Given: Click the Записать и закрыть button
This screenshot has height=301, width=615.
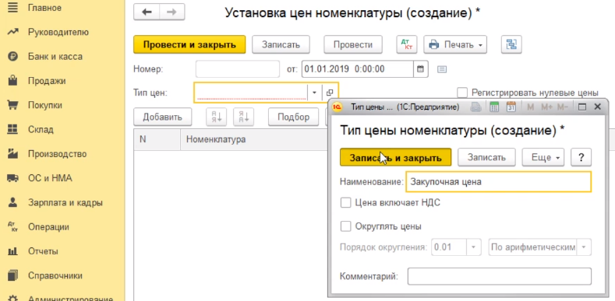Looking at the screenshot, I should (x=395, y=157).
